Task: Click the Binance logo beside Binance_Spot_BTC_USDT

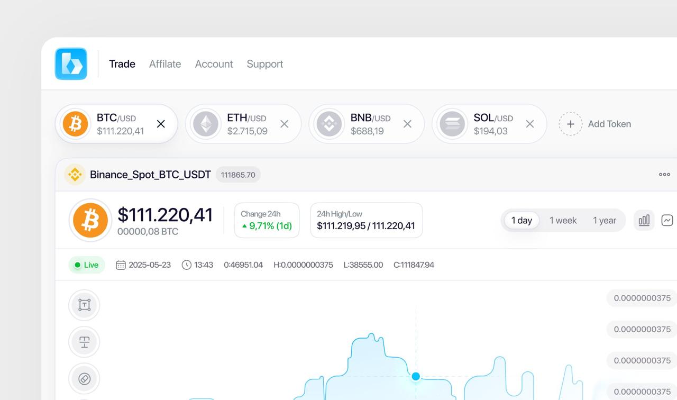Action: [75, 175]
